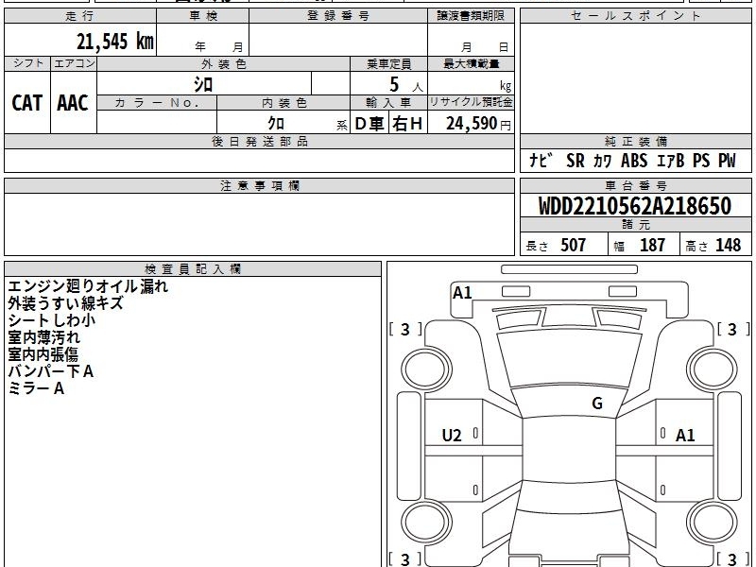Image resolution: width=756 pixels, height=567 pixels.
Task: Click the G mark on the windshield
Action: [597, 404]
